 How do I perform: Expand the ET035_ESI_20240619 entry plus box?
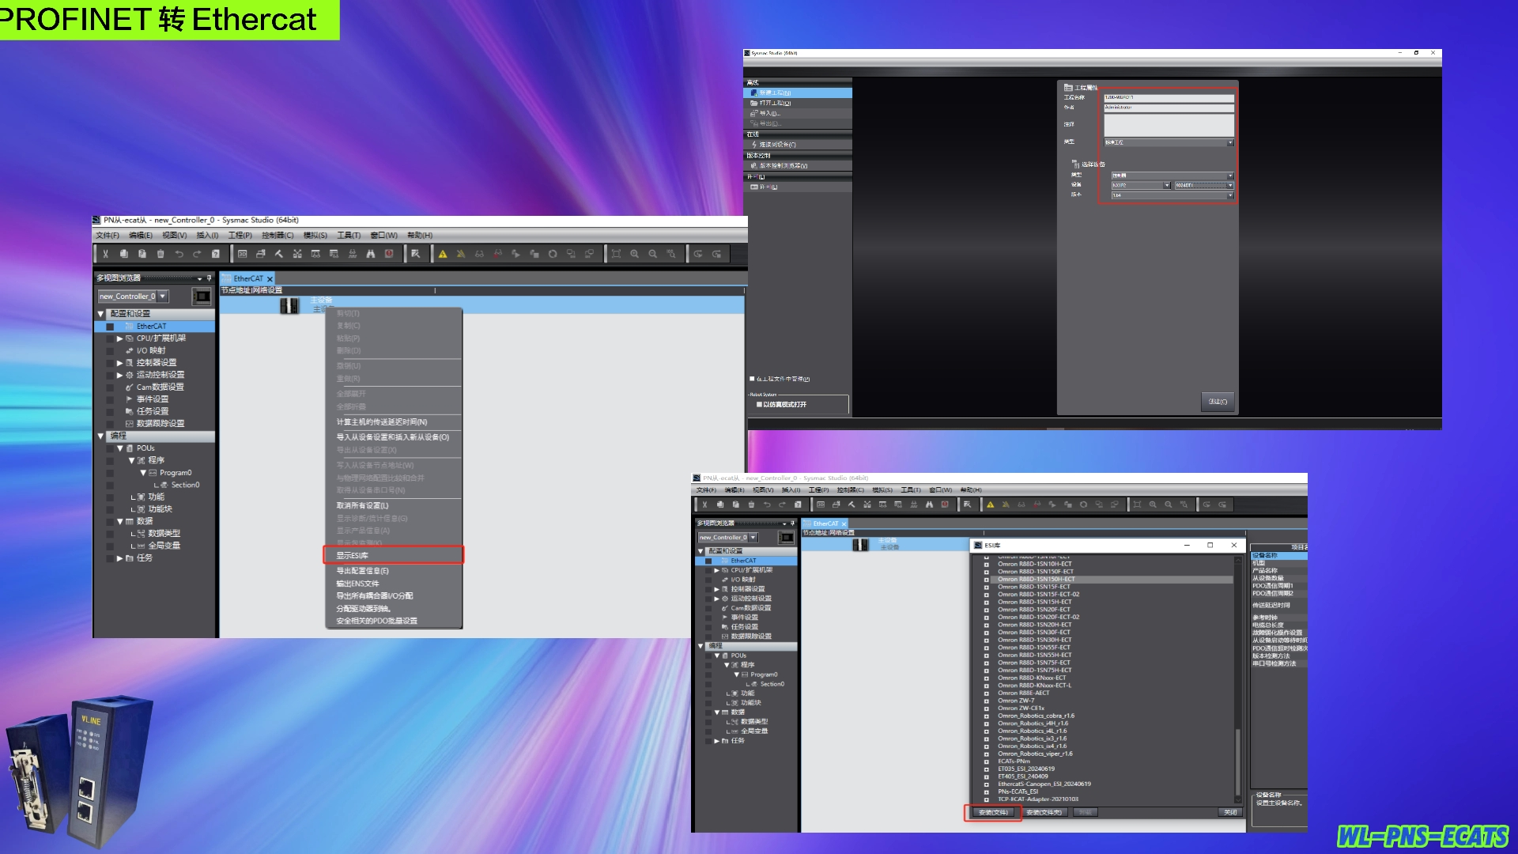click(986, 769)
